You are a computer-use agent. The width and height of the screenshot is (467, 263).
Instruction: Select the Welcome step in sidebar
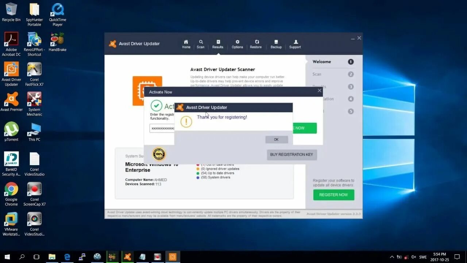click(x=322, y=62)
